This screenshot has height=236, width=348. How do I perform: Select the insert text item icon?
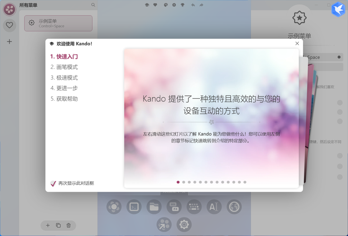tap(214, 206)
